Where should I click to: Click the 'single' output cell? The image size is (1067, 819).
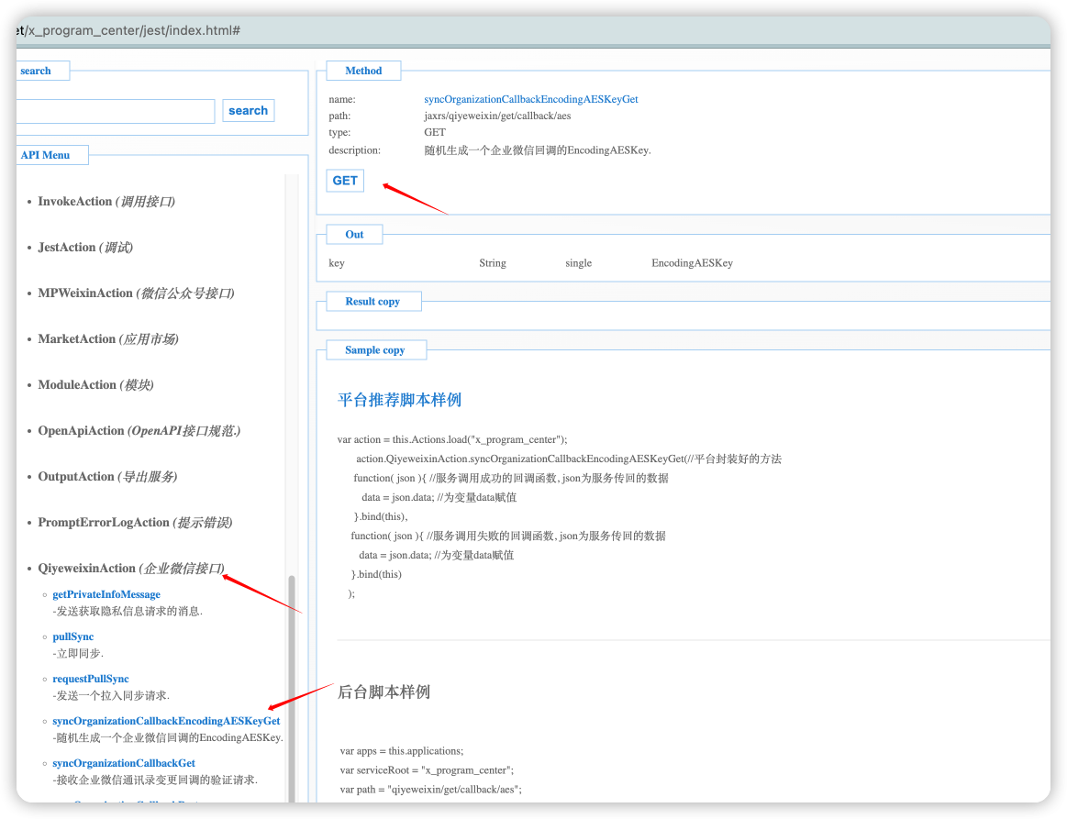[x=578, y=263]
